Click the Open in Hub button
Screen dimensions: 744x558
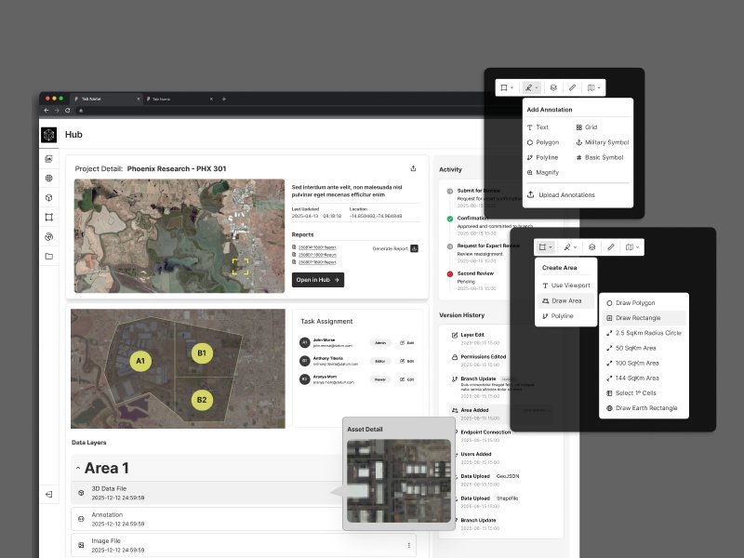tap(318, 280)
